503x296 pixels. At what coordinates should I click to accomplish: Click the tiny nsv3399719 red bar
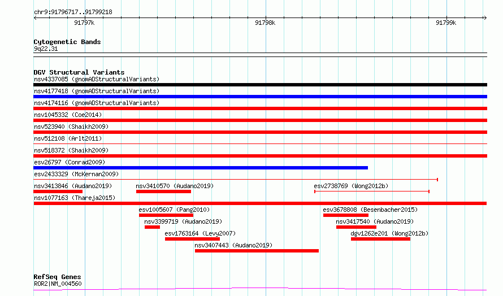153,227
